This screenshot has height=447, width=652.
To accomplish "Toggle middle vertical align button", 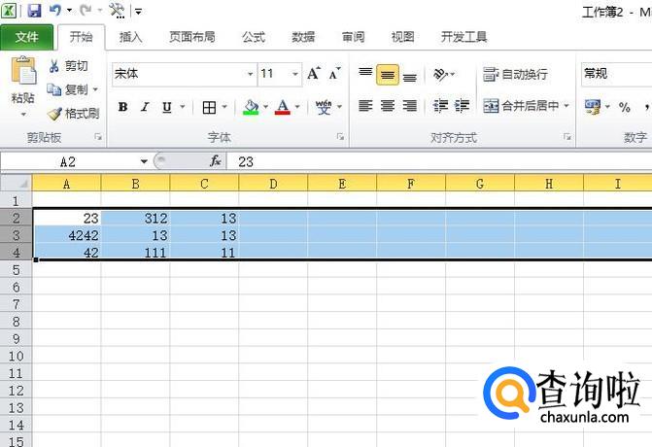I will point(388,75).
